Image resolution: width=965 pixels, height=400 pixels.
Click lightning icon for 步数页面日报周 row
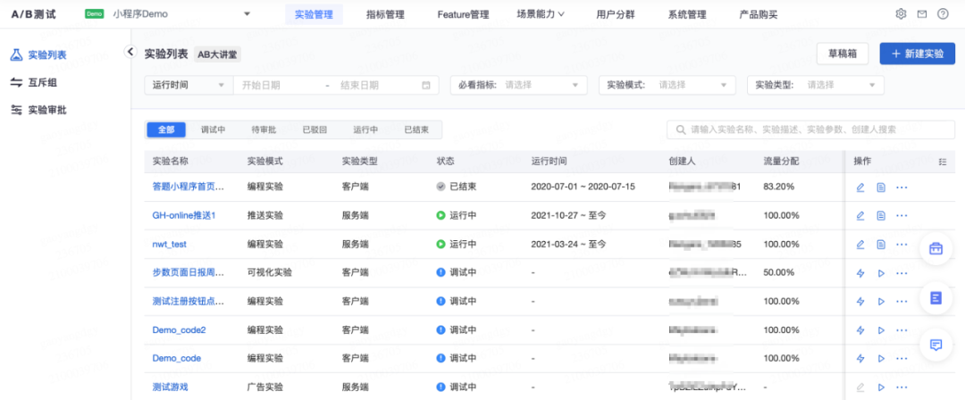860,273
